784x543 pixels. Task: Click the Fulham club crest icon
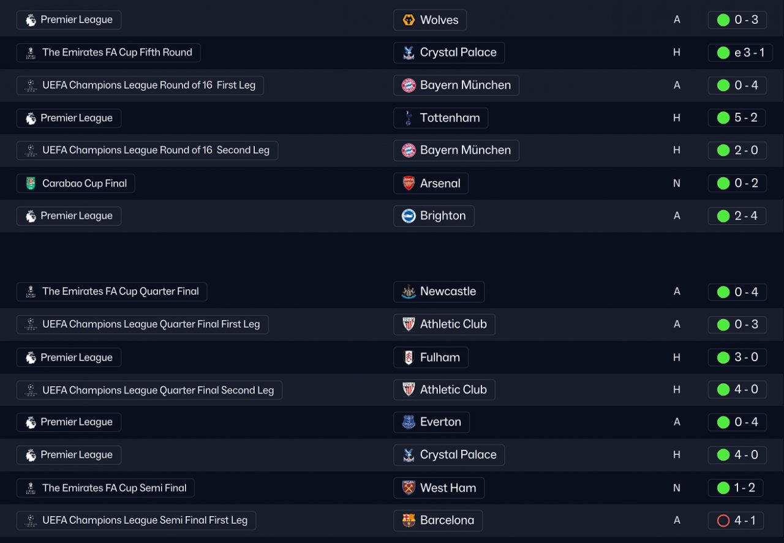[409, 358]
